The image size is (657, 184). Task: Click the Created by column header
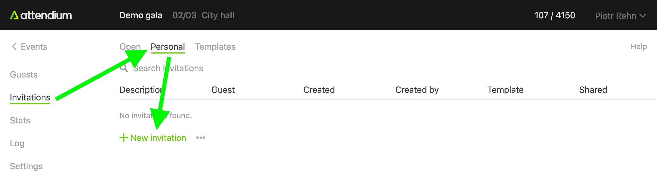pos(417,90)
